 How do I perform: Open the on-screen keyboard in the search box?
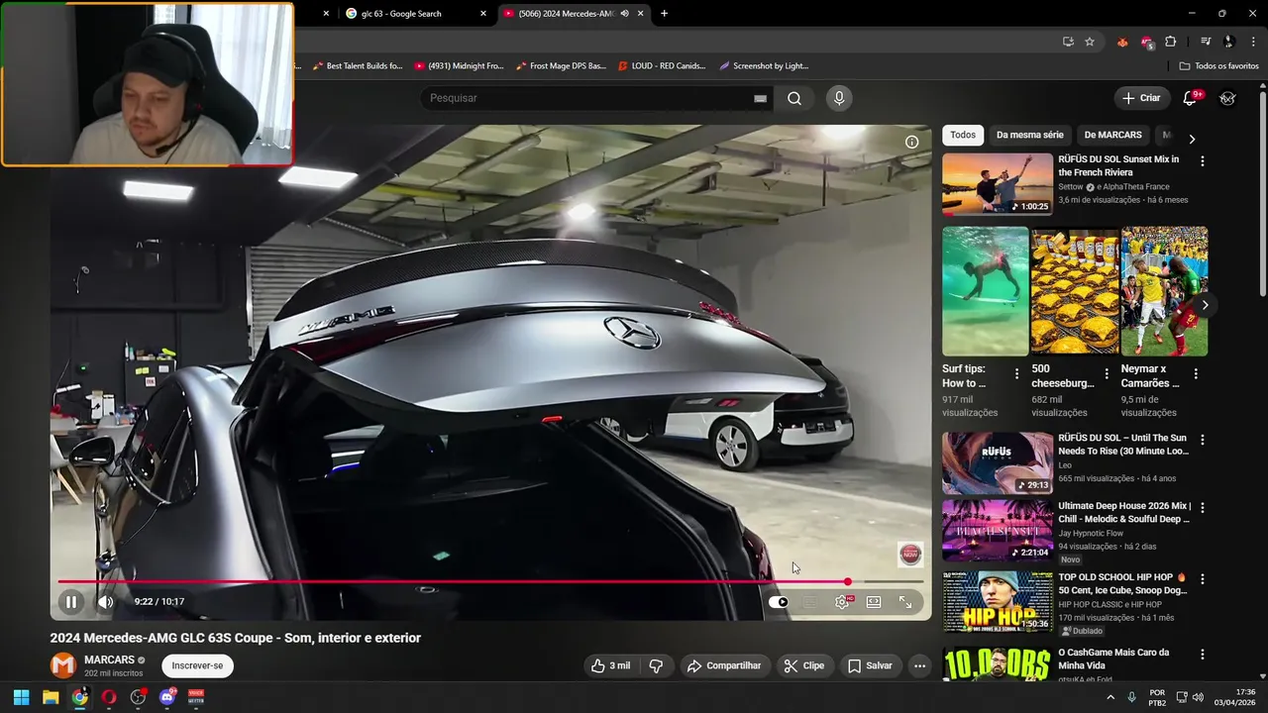pos(760,98)
